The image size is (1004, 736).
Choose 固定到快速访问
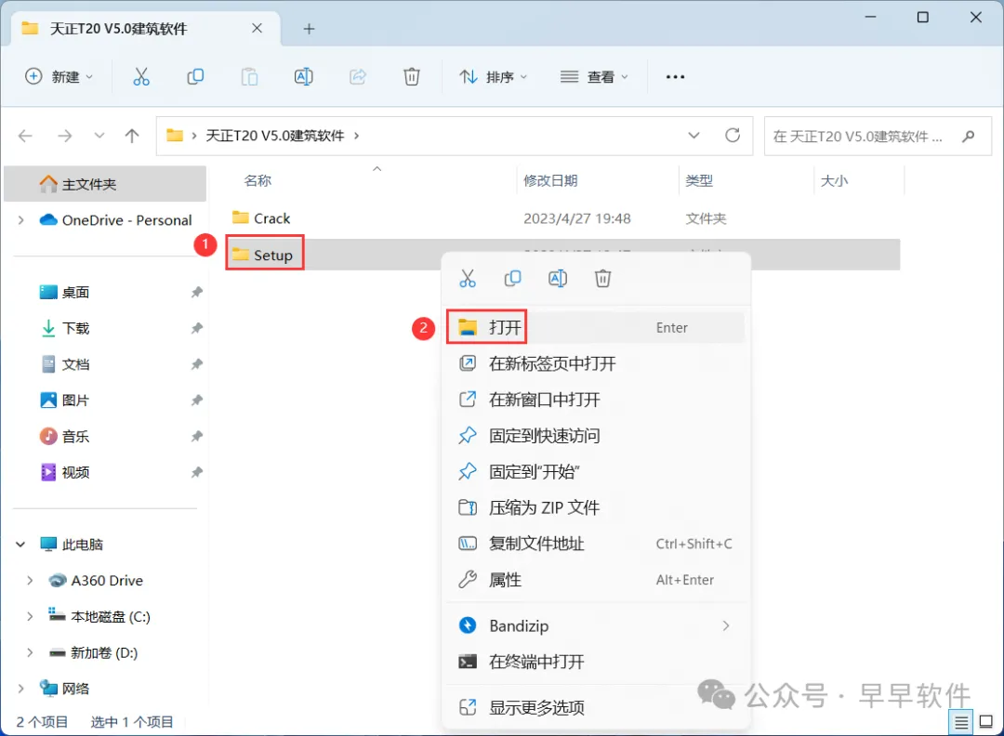coord(596,436)
